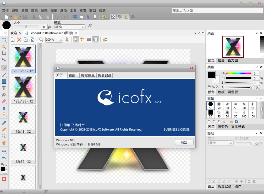This screenshot has width=264, height=194.
Task: Switch to the 历史记录 panel tab
Action: click(224, 186)
